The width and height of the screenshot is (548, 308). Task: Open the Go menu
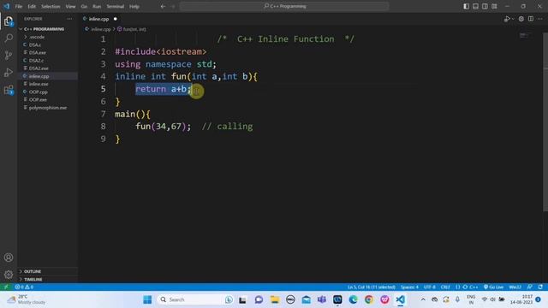84,6
